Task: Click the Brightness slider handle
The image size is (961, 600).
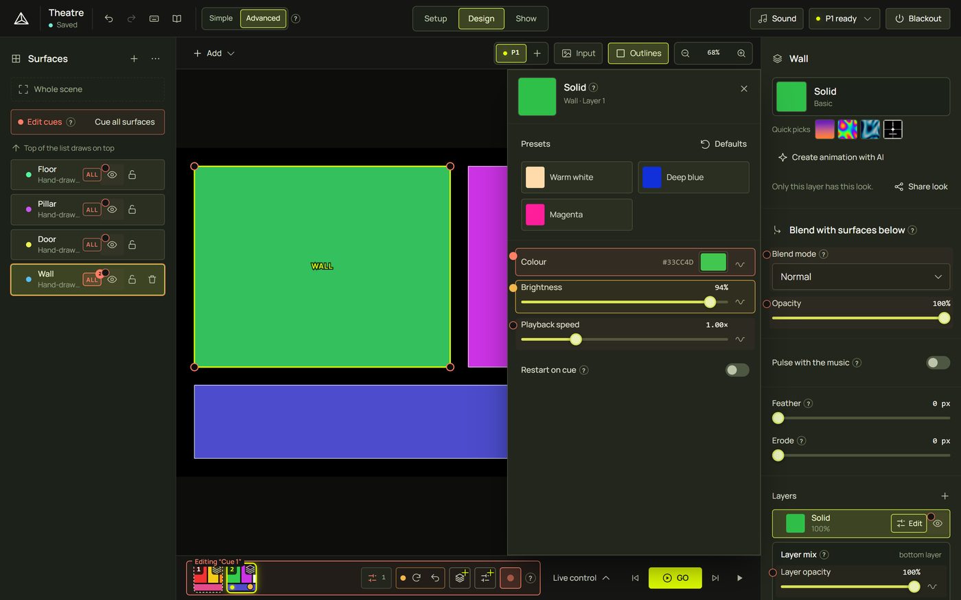Action: [710, 302]
